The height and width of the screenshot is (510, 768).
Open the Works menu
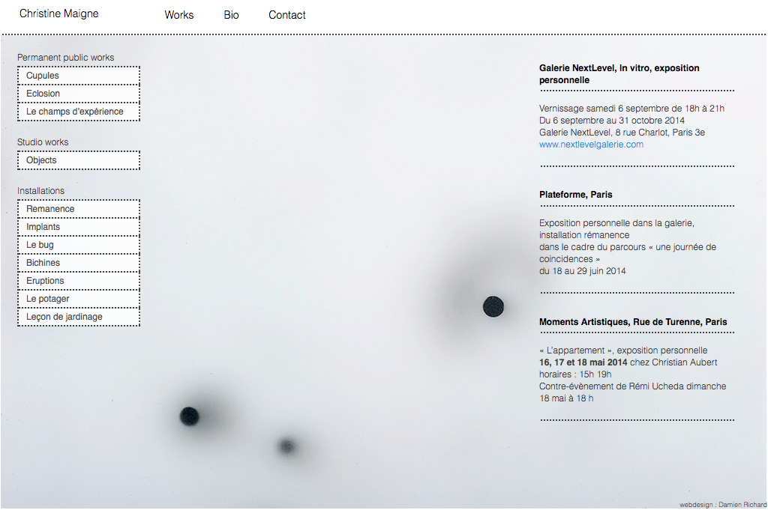tap(178, 15)
